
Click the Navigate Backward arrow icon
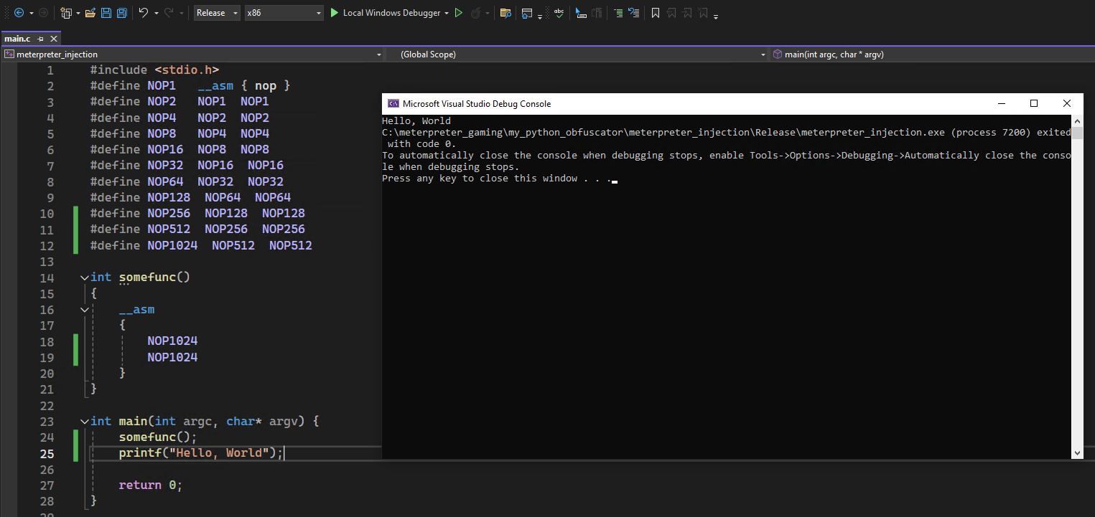[x=19, y=13]
